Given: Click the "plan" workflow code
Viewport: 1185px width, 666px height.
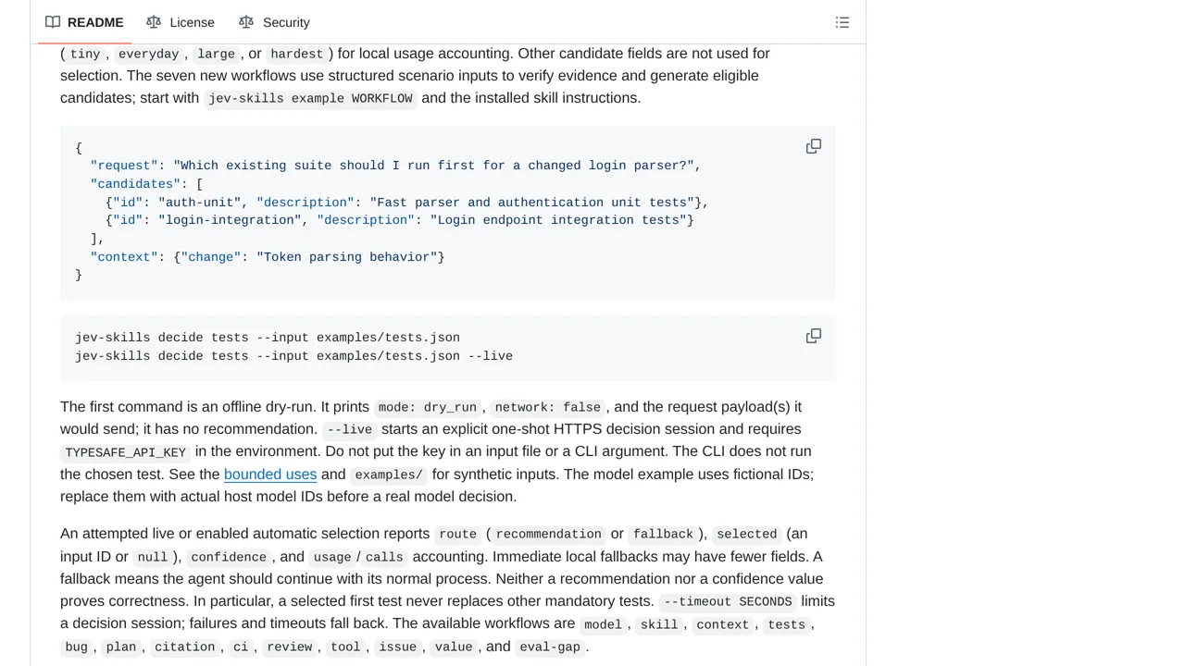Looking at the screenshot, I should [121, 647].
